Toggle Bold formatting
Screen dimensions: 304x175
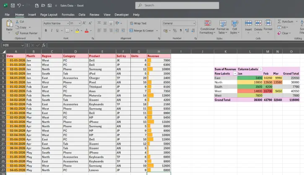[46, 31]
